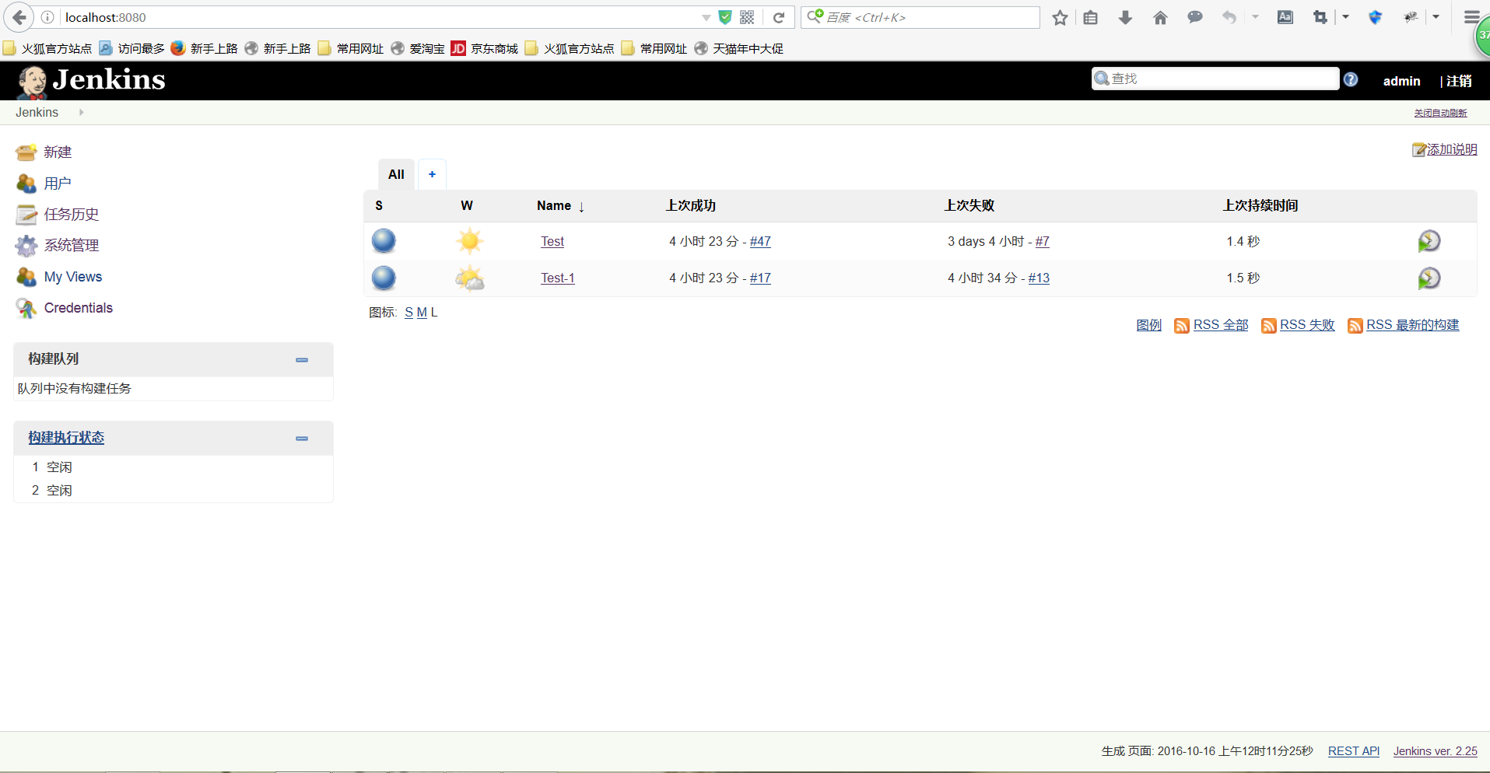The image size is (1490, 773).
Task: Click blue status ball for Test
Action: coord(384,241)
